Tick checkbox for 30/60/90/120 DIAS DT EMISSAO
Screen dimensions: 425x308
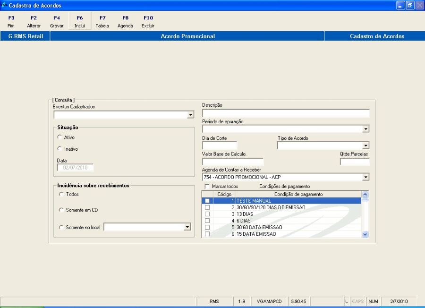tap(207, 207)
